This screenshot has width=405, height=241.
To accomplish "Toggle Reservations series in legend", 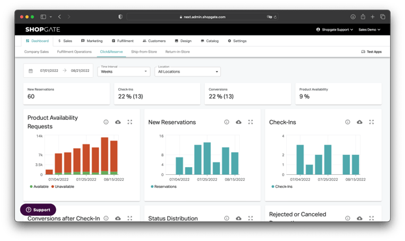I will click(164, 187).
